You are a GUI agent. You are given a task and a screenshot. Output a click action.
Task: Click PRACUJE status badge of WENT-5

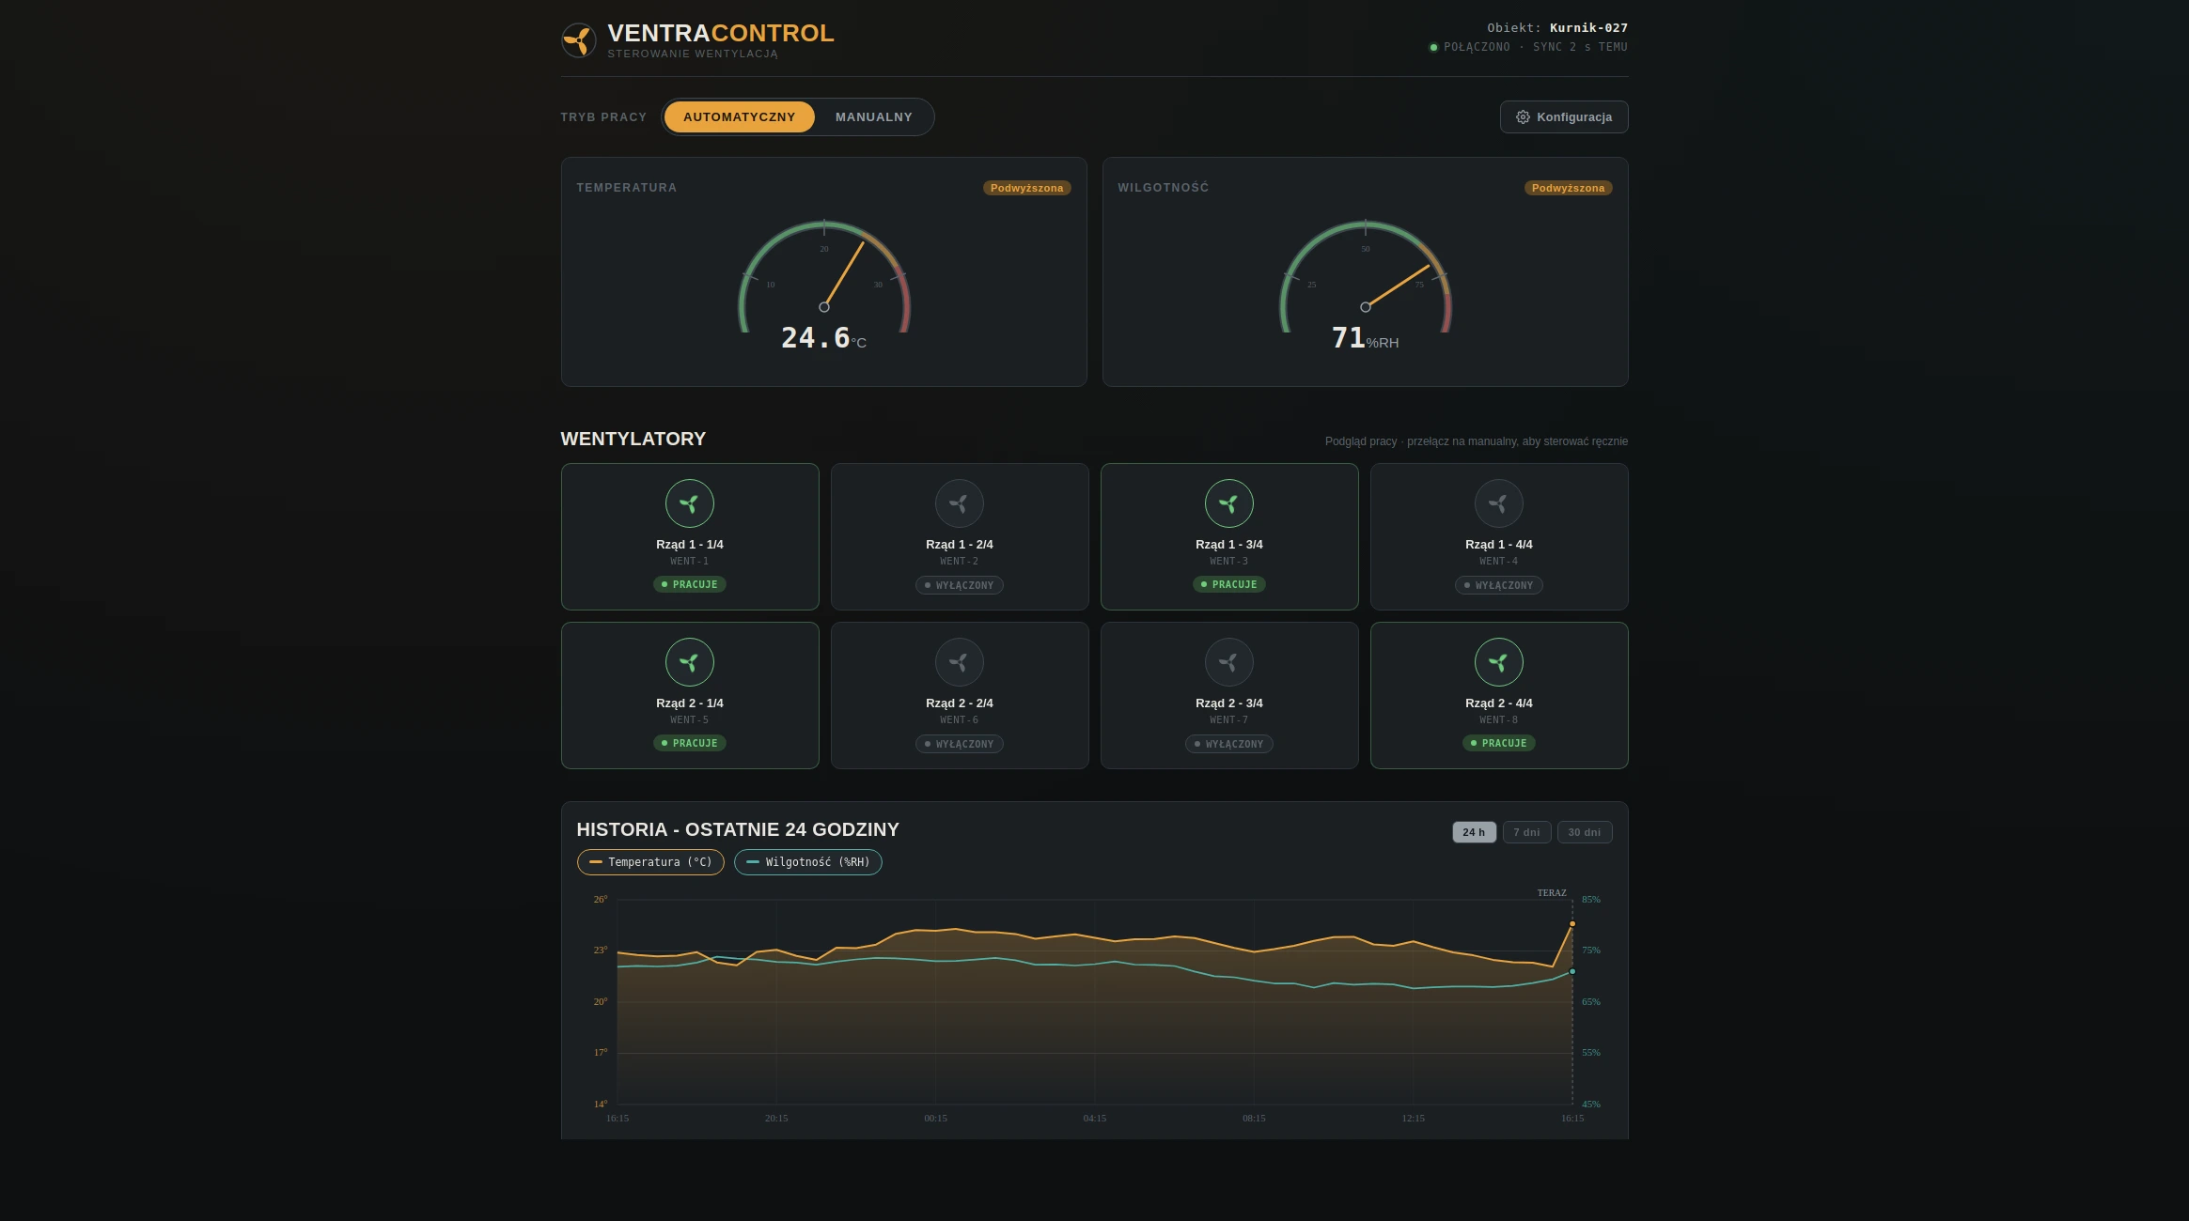click(x=689, y=743)
